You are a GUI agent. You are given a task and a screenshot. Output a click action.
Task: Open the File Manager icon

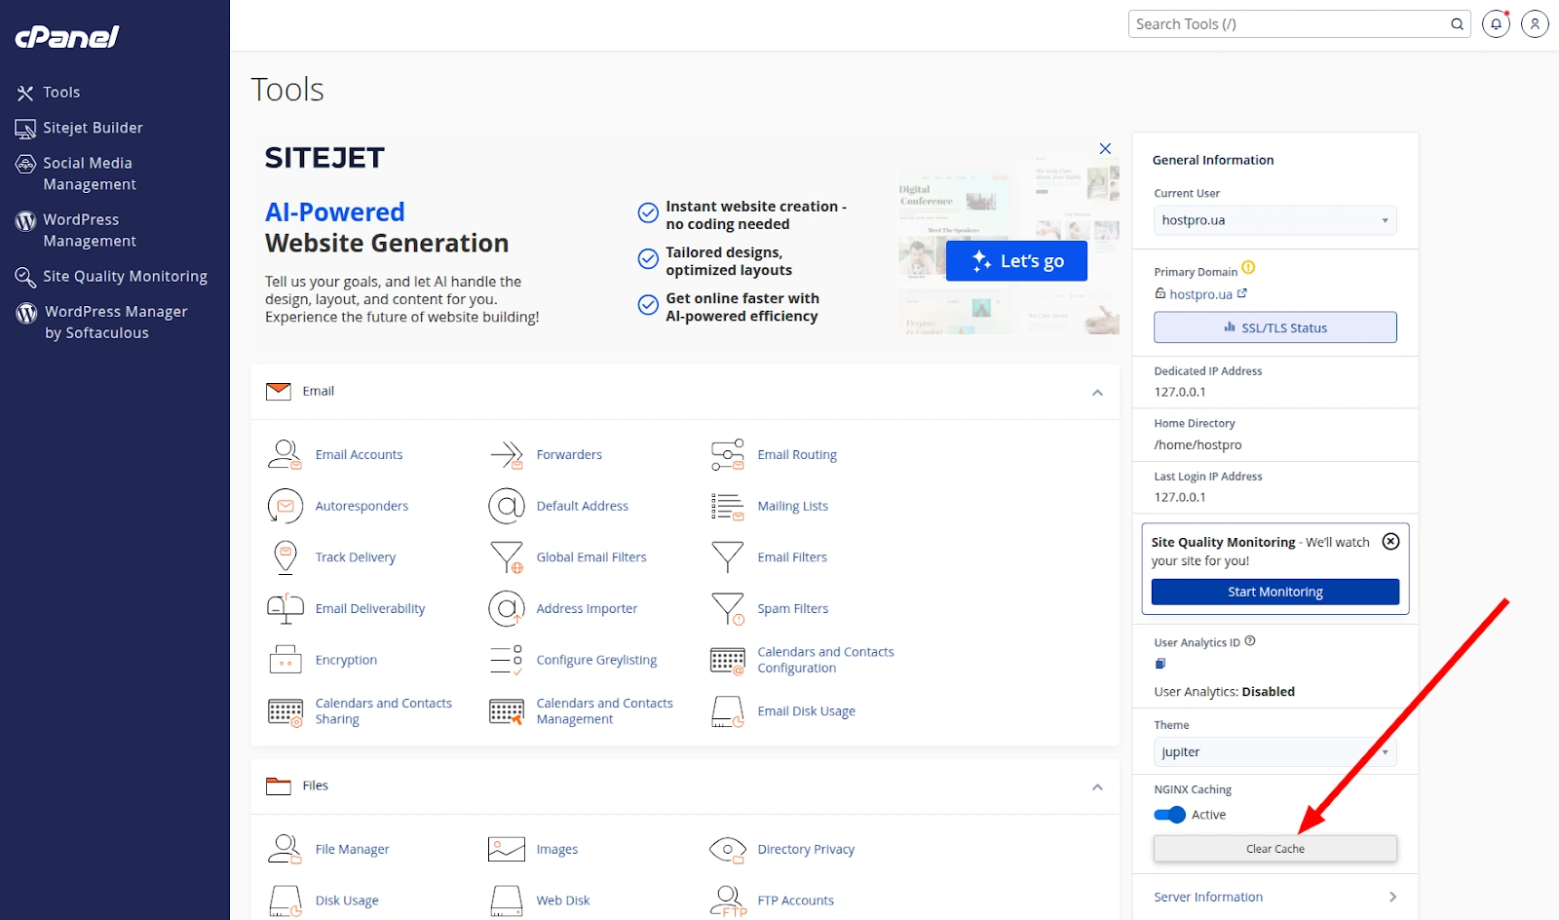coord(285,850)
